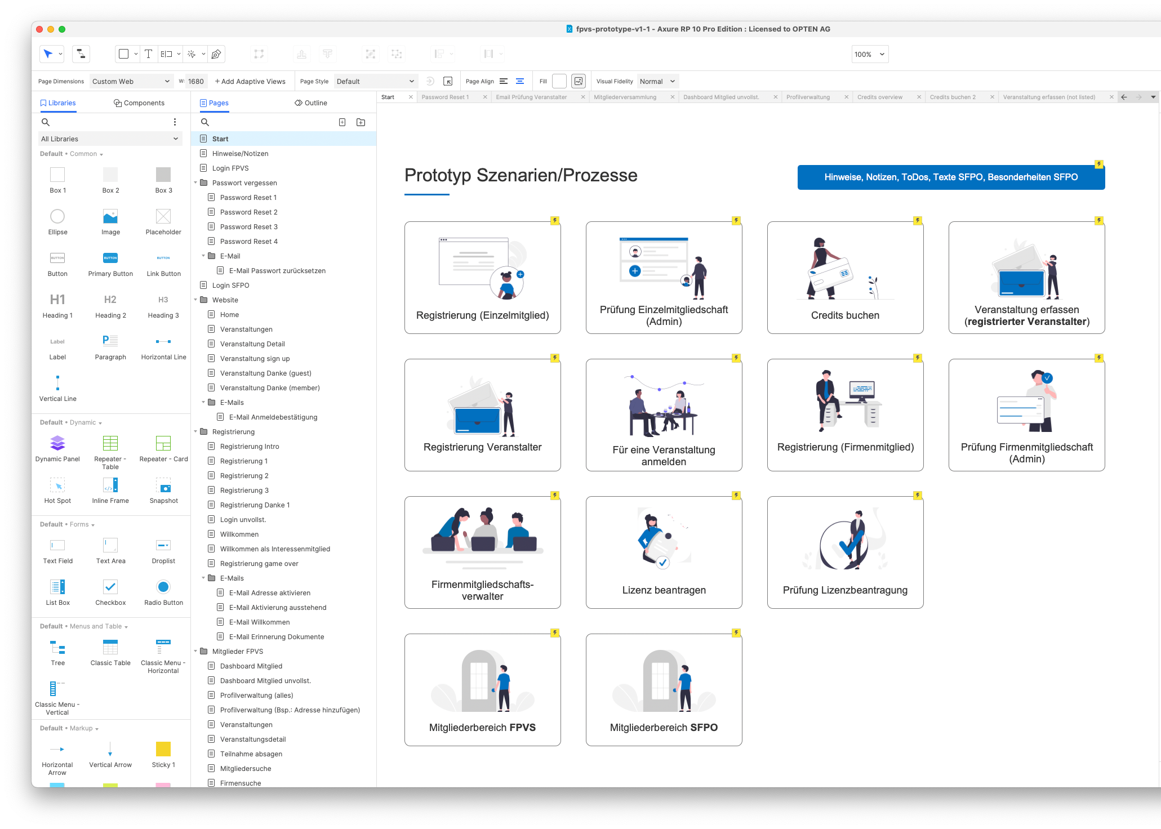This screenshot has height=829, width=1161.
Task: Click the add page icon
Action: pyautogui.click(x=342, y=122)
